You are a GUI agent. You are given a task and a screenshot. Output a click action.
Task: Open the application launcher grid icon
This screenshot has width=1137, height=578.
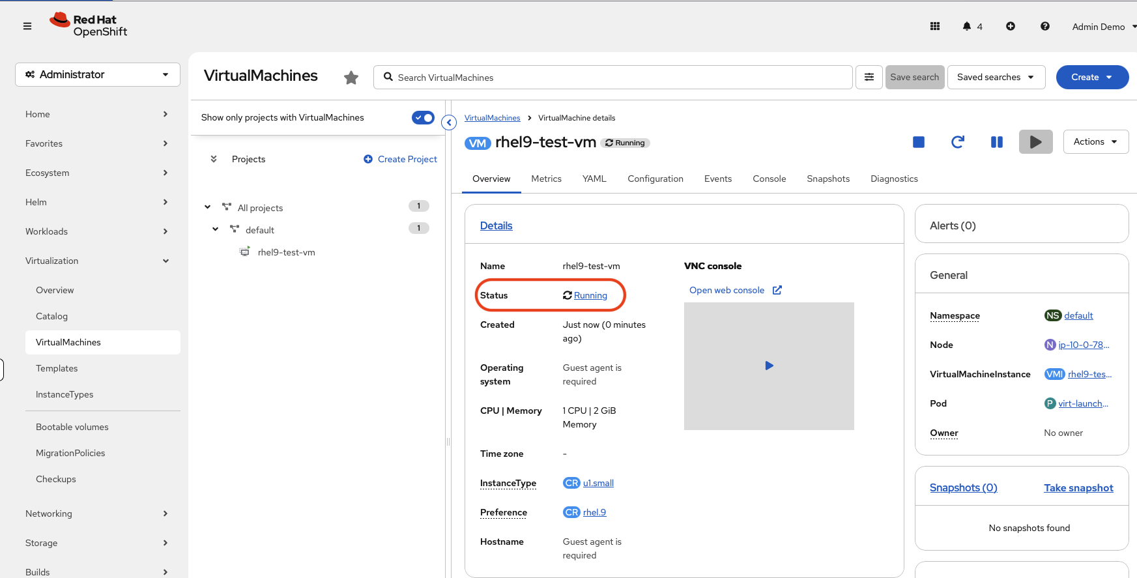[935, 27]
